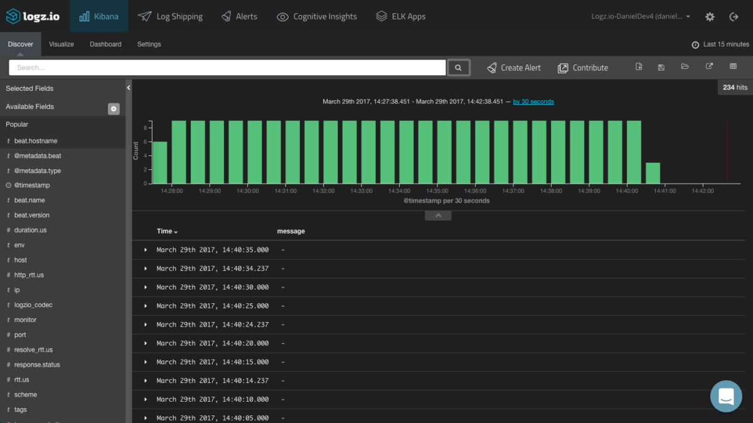Screen dimensions: 753x423
Task: Open a new search in Discover
Action: [x=639, y=66]
